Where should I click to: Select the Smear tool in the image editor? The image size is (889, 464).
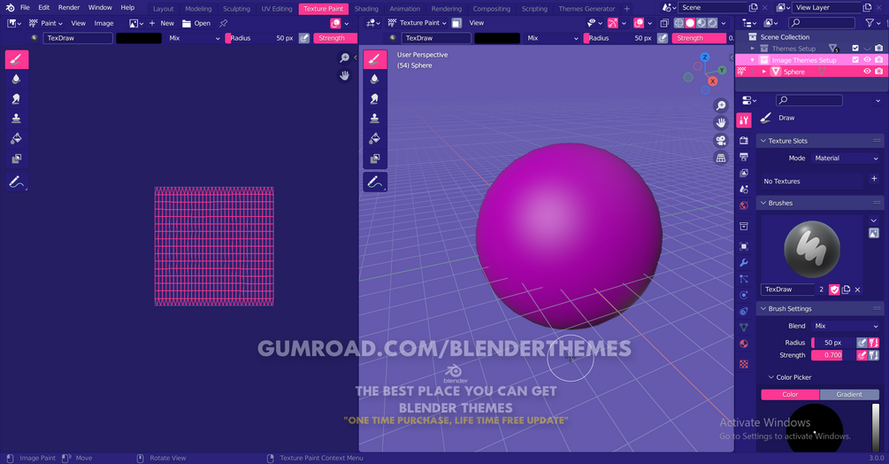[x=17, y=98]
